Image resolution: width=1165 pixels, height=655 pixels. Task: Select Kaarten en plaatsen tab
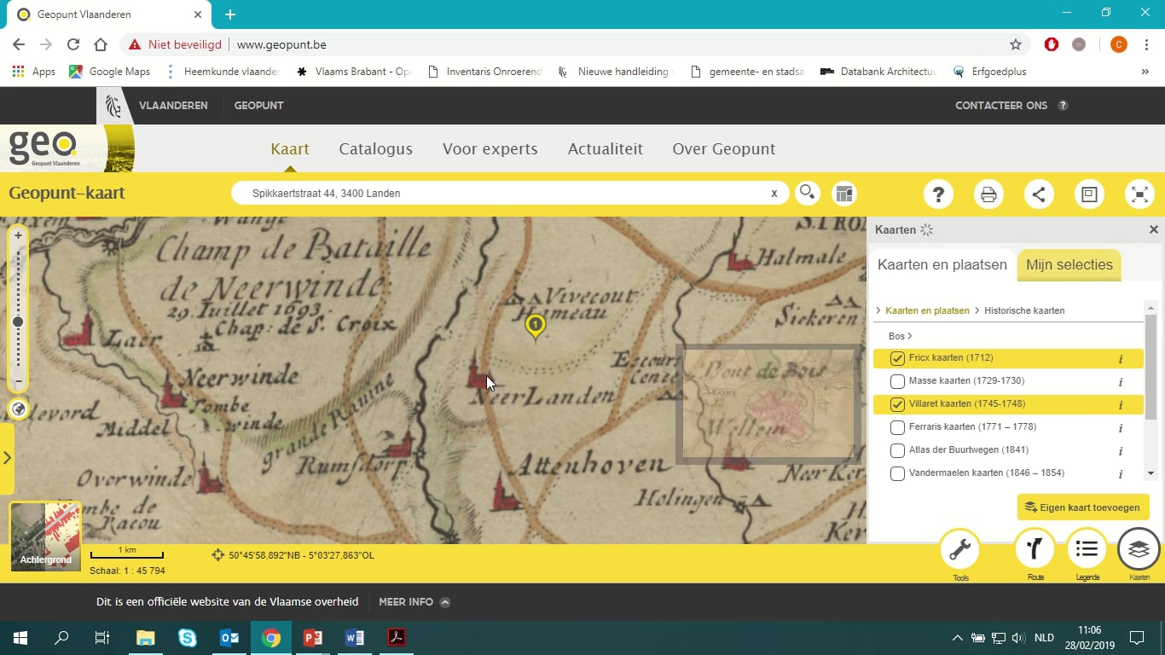coord(942,264)
